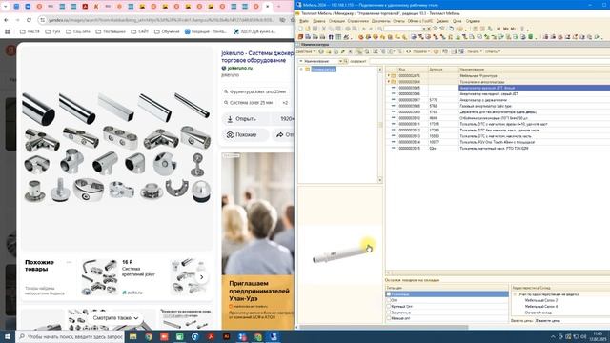The width and height of the screenshot is (610, 343).
Task: Open the Перейти dropdown in list toolbar
Action: click(421, 51)
